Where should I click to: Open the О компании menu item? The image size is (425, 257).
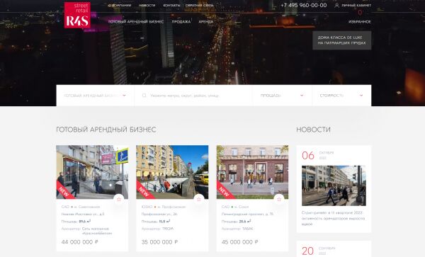[x=120, y=5]
